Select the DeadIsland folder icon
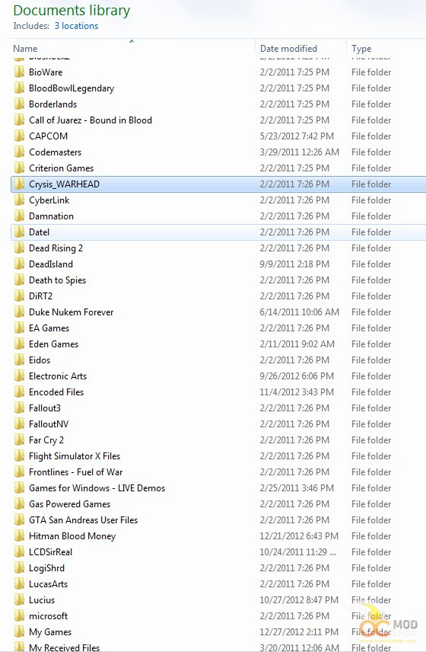This screenshot has width=426, height=652. coord(19,264)
